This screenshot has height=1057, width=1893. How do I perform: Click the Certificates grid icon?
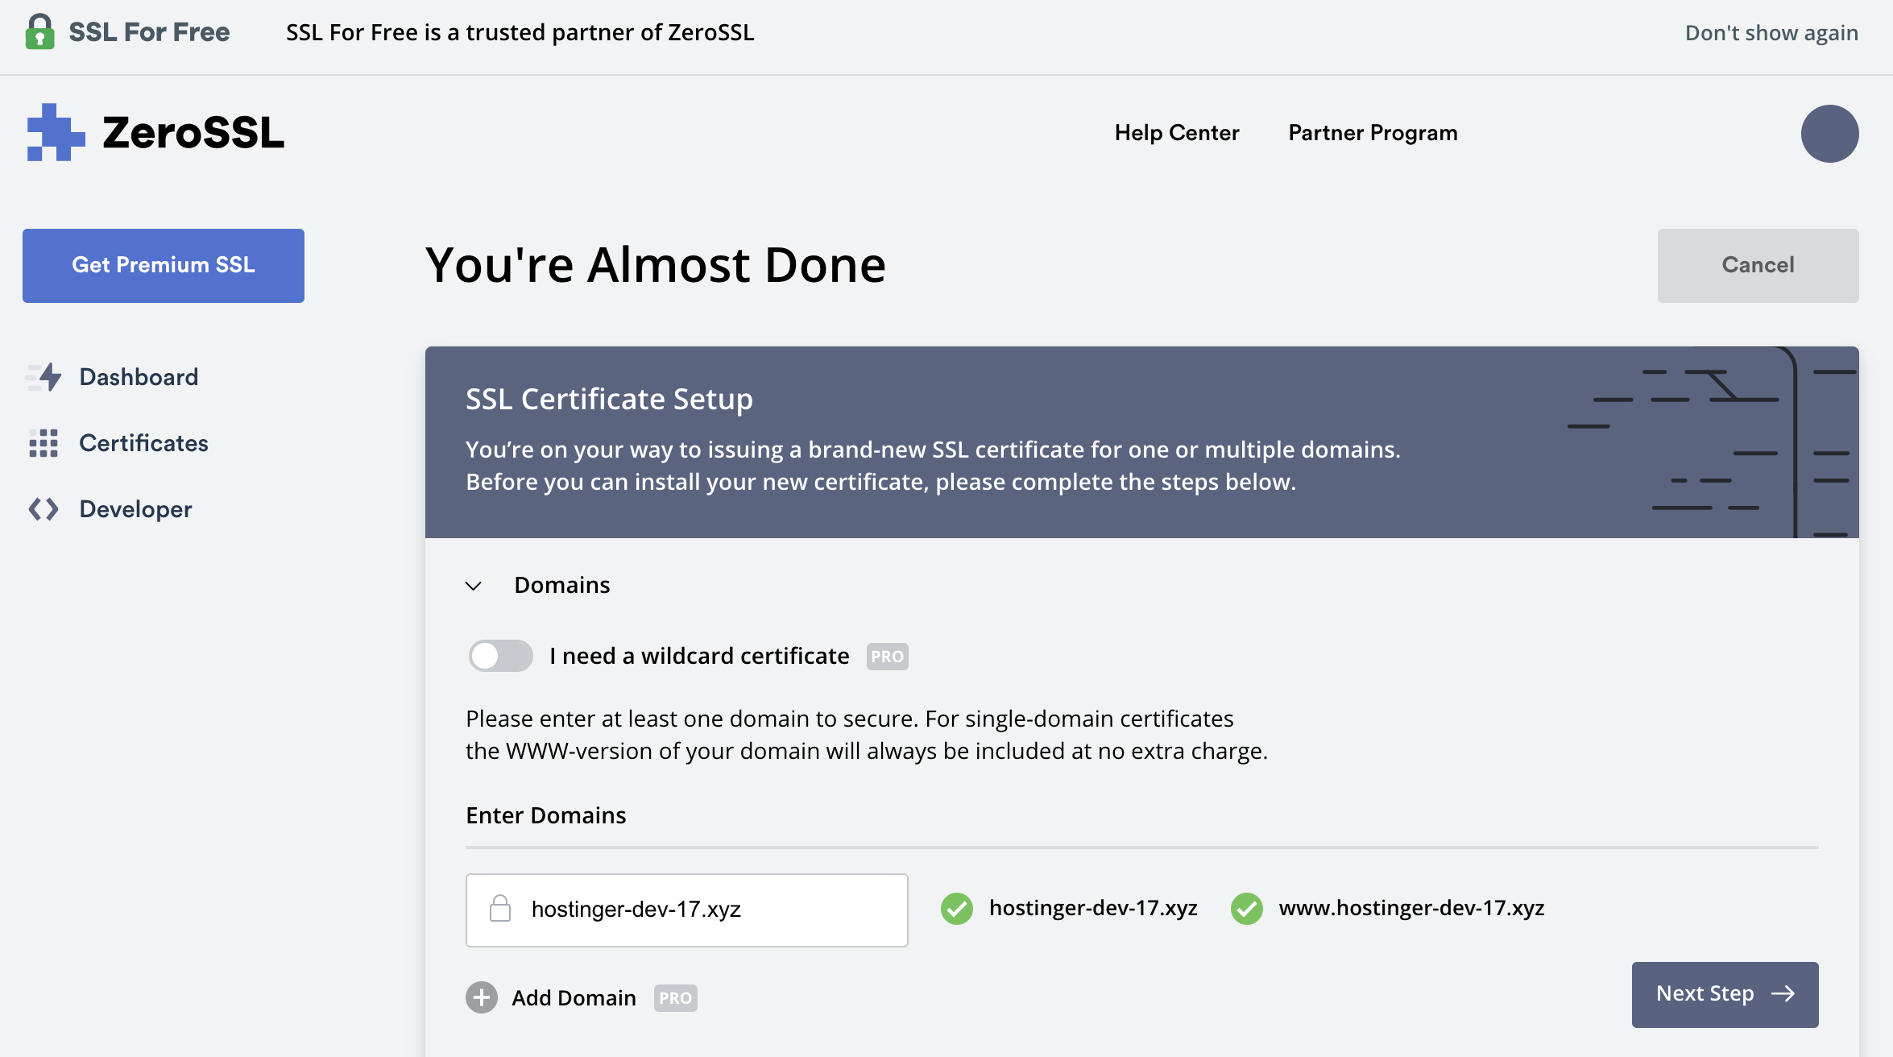click(x=43, y=443)
